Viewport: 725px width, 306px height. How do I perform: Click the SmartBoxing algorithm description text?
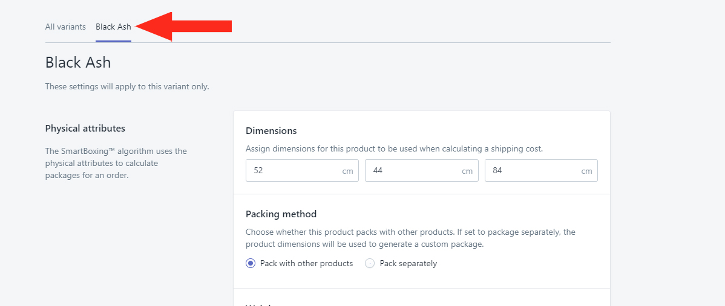pos(116,163)
